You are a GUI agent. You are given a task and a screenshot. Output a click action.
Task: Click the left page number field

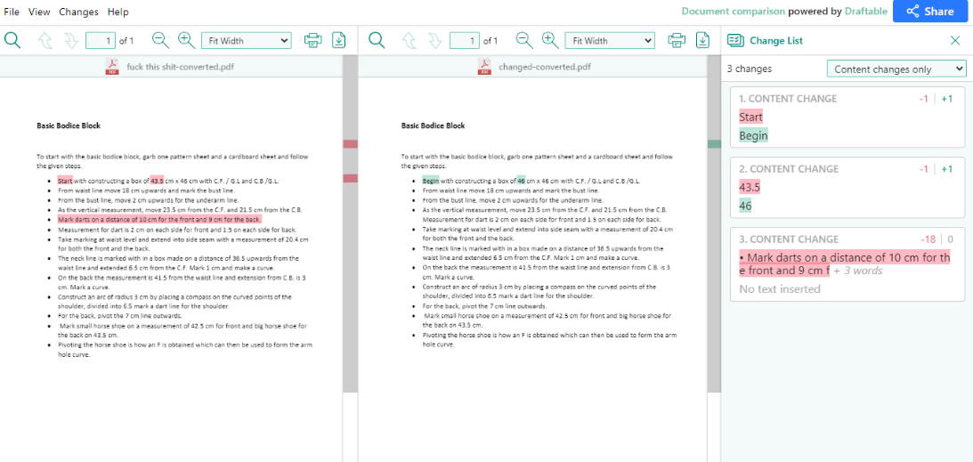pos(100,40)
